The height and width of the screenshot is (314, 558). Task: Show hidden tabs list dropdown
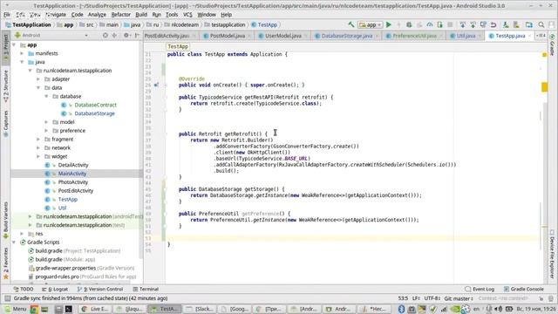pos(541,36)
